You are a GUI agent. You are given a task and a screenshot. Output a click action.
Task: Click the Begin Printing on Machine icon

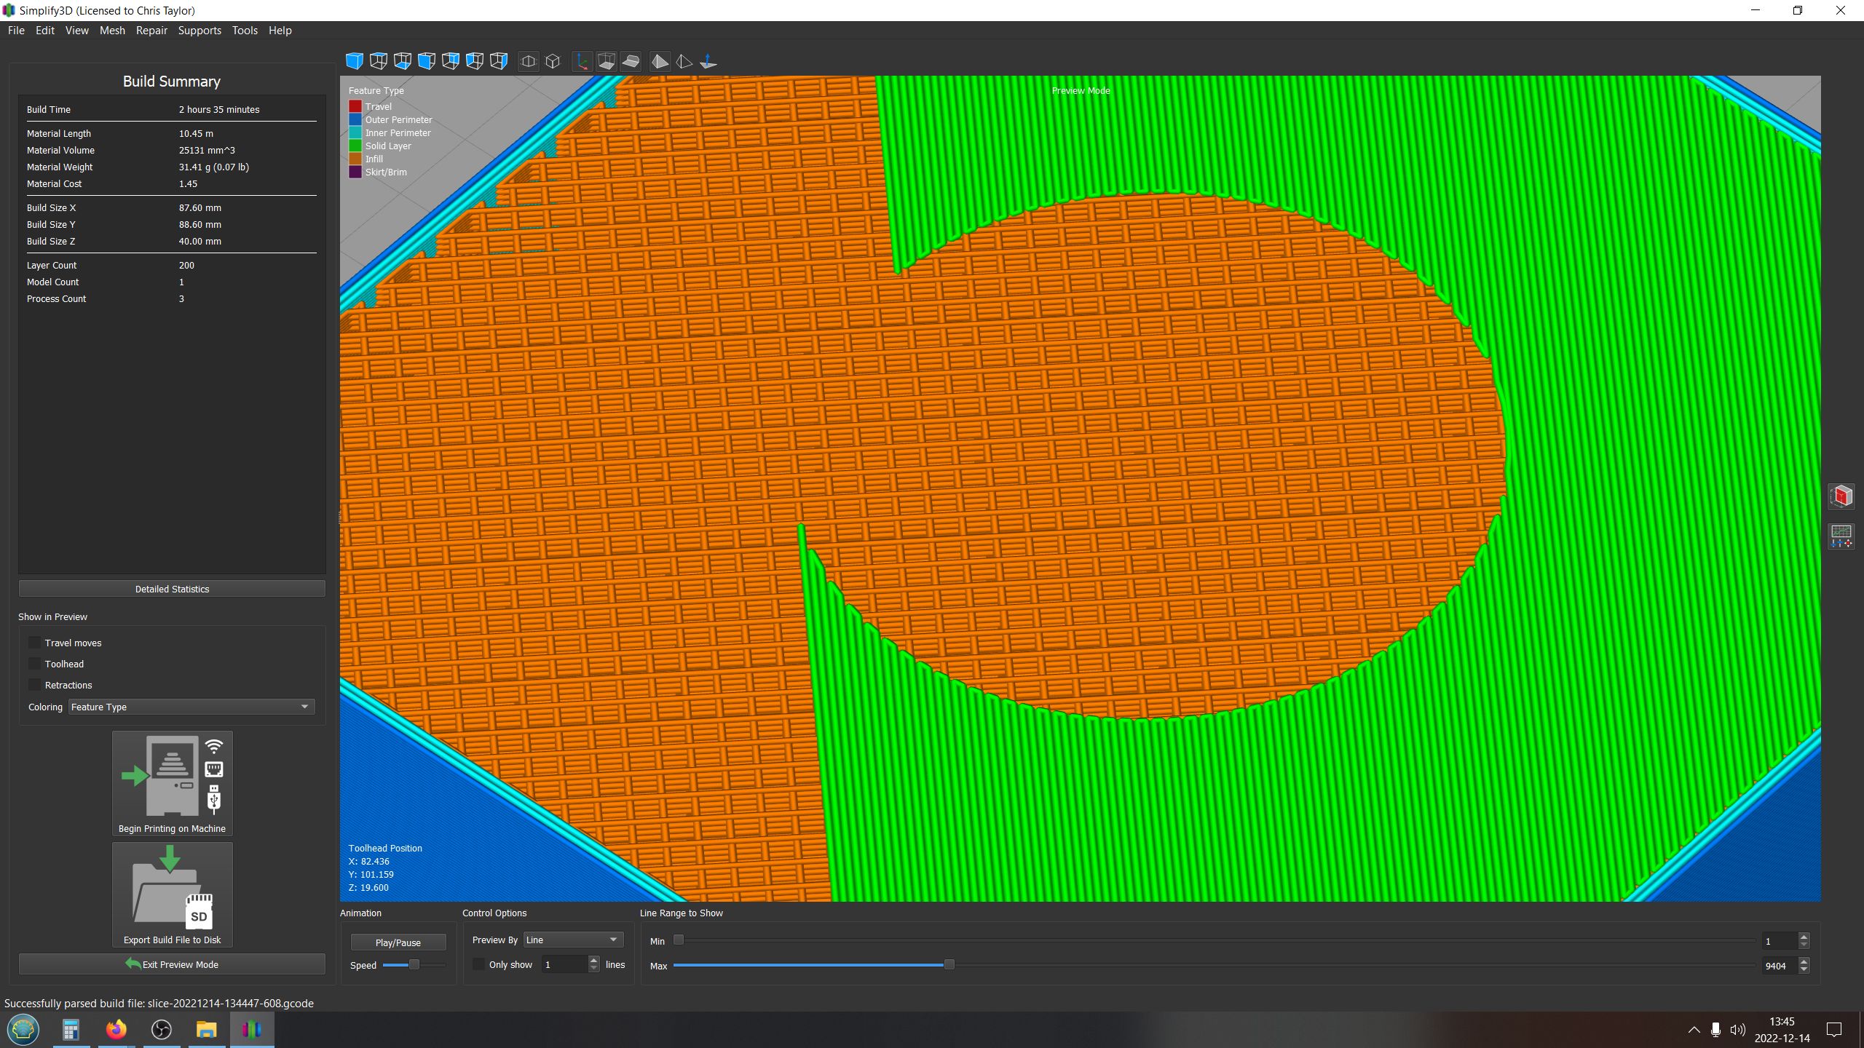click(x=173, y=783)
